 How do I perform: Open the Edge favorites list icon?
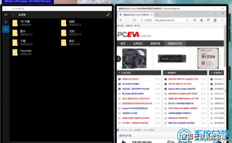[x=195, y=20]
